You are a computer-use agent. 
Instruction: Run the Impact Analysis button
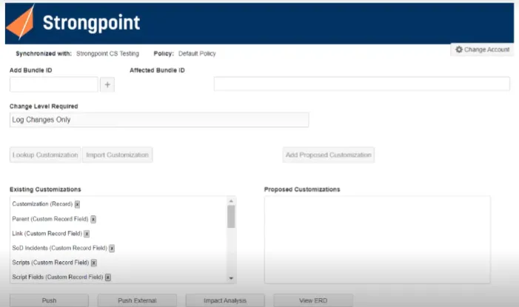pos(225,301)
